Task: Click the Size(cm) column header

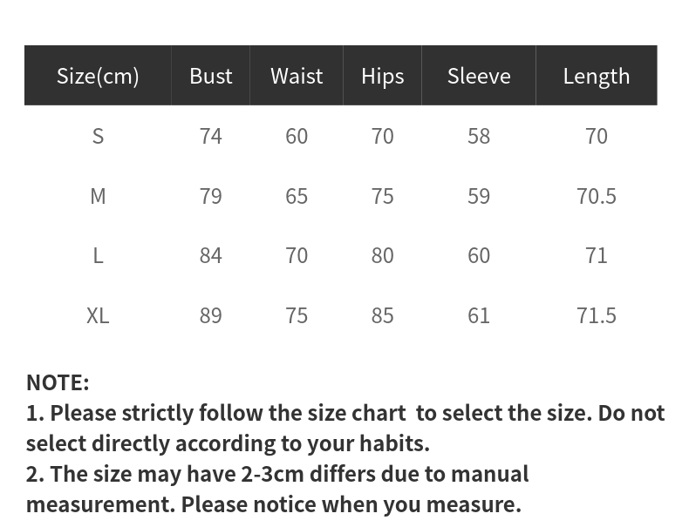Action: [98, 76]
